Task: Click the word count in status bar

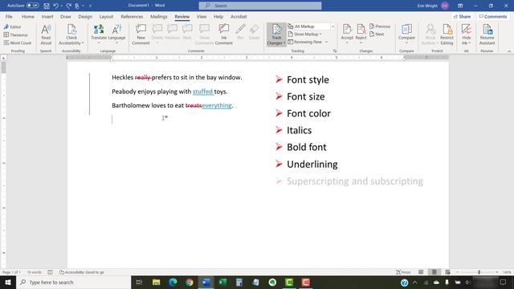Action: pyautogui.click(x=34, y=272)
